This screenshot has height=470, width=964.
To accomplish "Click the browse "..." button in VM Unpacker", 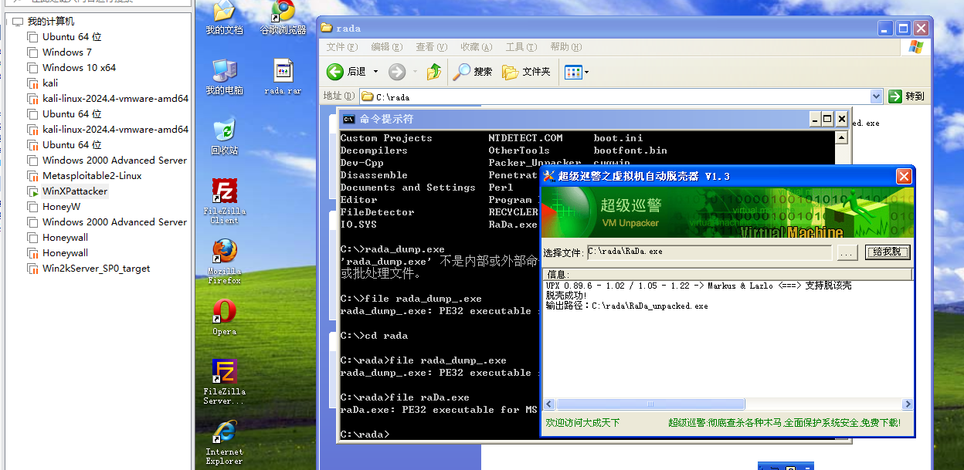I will tap(847, 252).
